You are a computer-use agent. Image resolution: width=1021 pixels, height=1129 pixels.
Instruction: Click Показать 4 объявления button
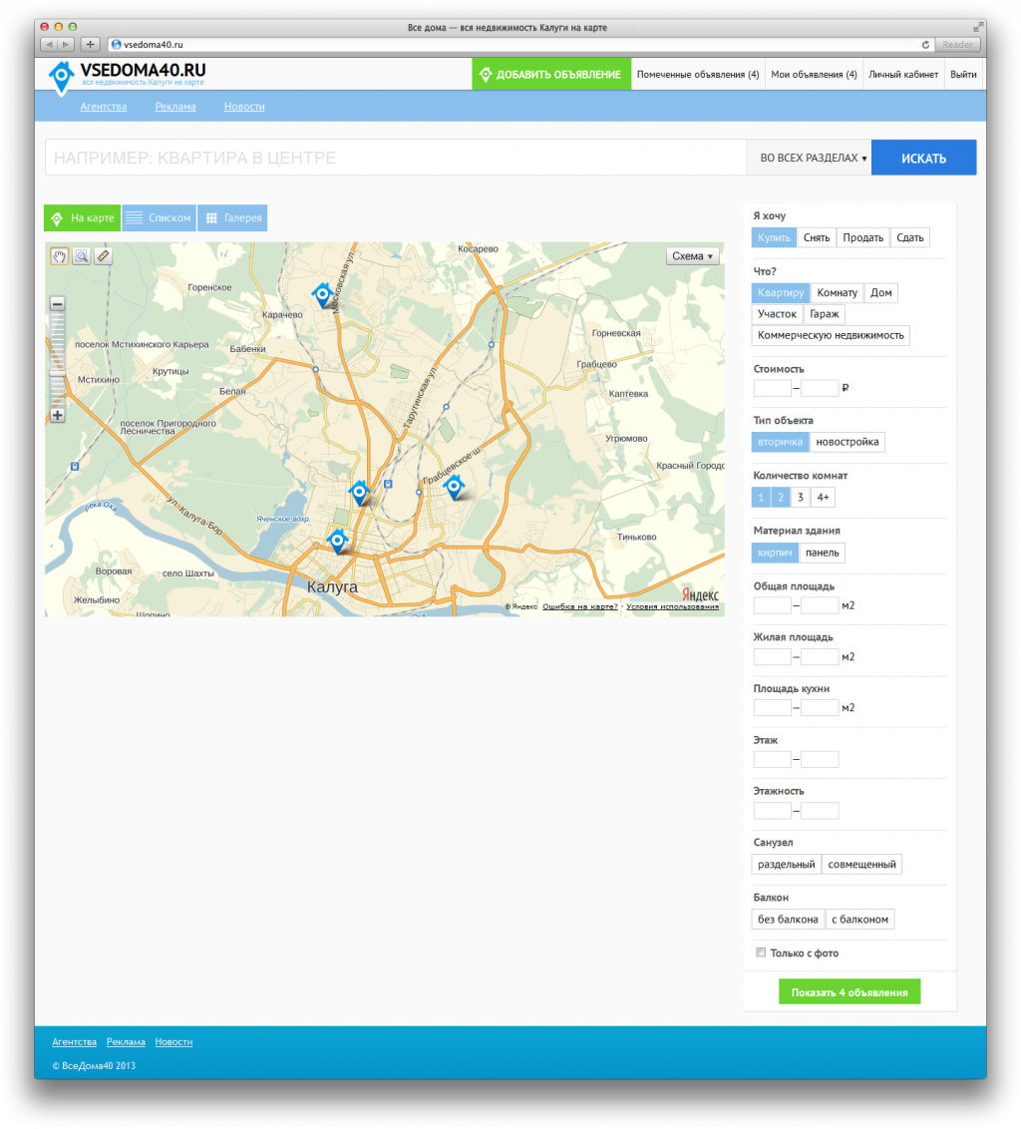850,992
